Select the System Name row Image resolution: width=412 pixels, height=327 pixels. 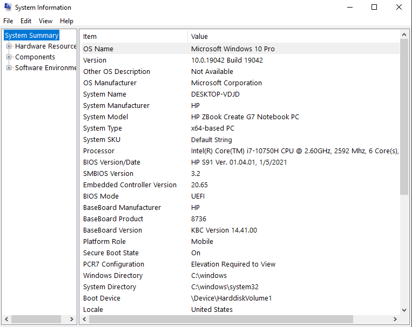coord(241,94)
